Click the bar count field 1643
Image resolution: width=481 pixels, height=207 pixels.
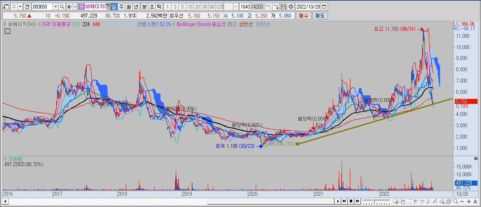coord(245,7)
